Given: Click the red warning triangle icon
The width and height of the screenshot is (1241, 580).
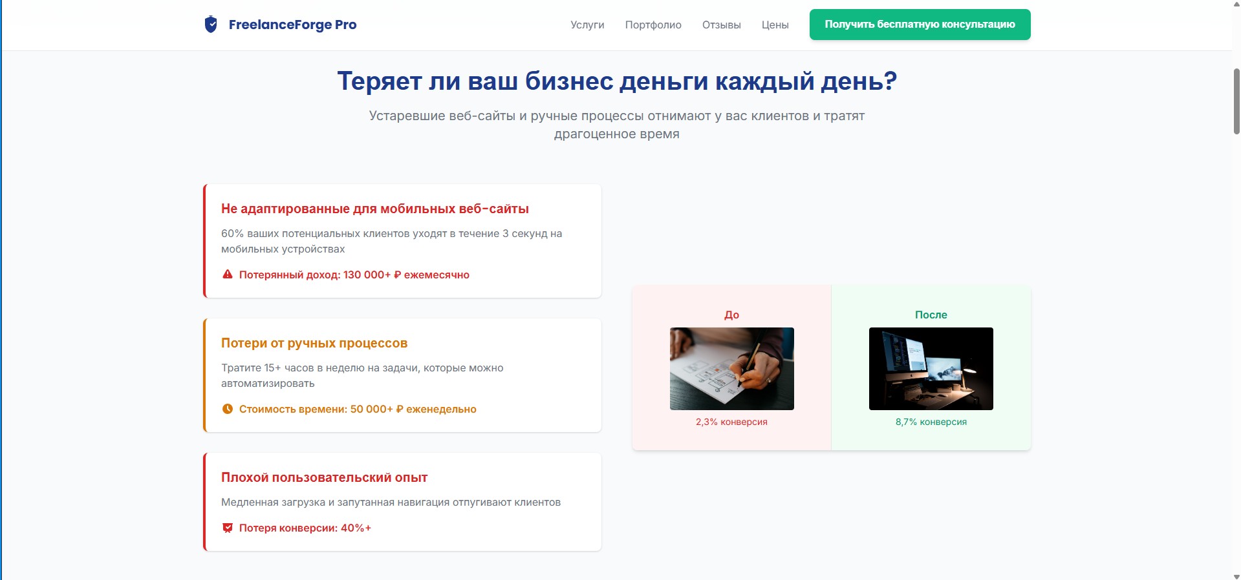Looking at the screenshot, I should click(228, 274).
